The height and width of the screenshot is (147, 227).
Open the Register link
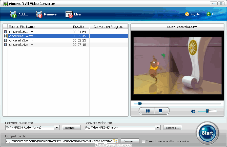(x=196, y=14)
